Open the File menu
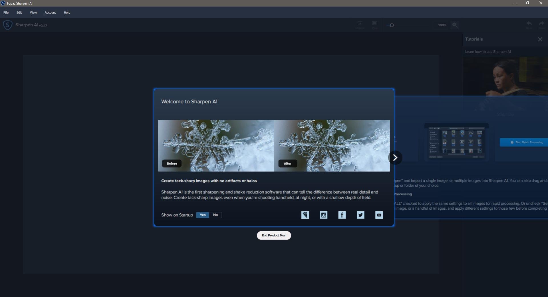Viewport: 548px width, 297px height. [x=6, y=13]
